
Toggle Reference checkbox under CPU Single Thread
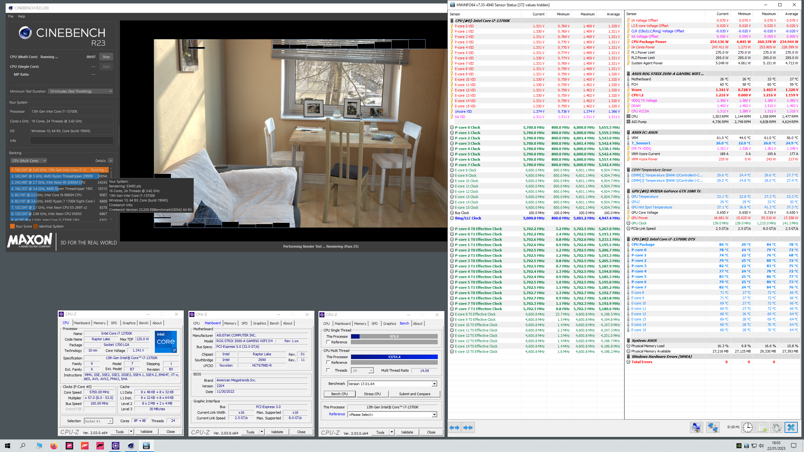pos(328,342)
